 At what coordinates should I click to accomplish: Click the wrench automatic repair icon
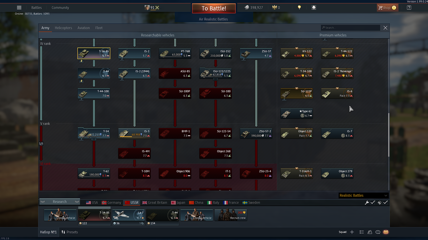click(366, 202)
